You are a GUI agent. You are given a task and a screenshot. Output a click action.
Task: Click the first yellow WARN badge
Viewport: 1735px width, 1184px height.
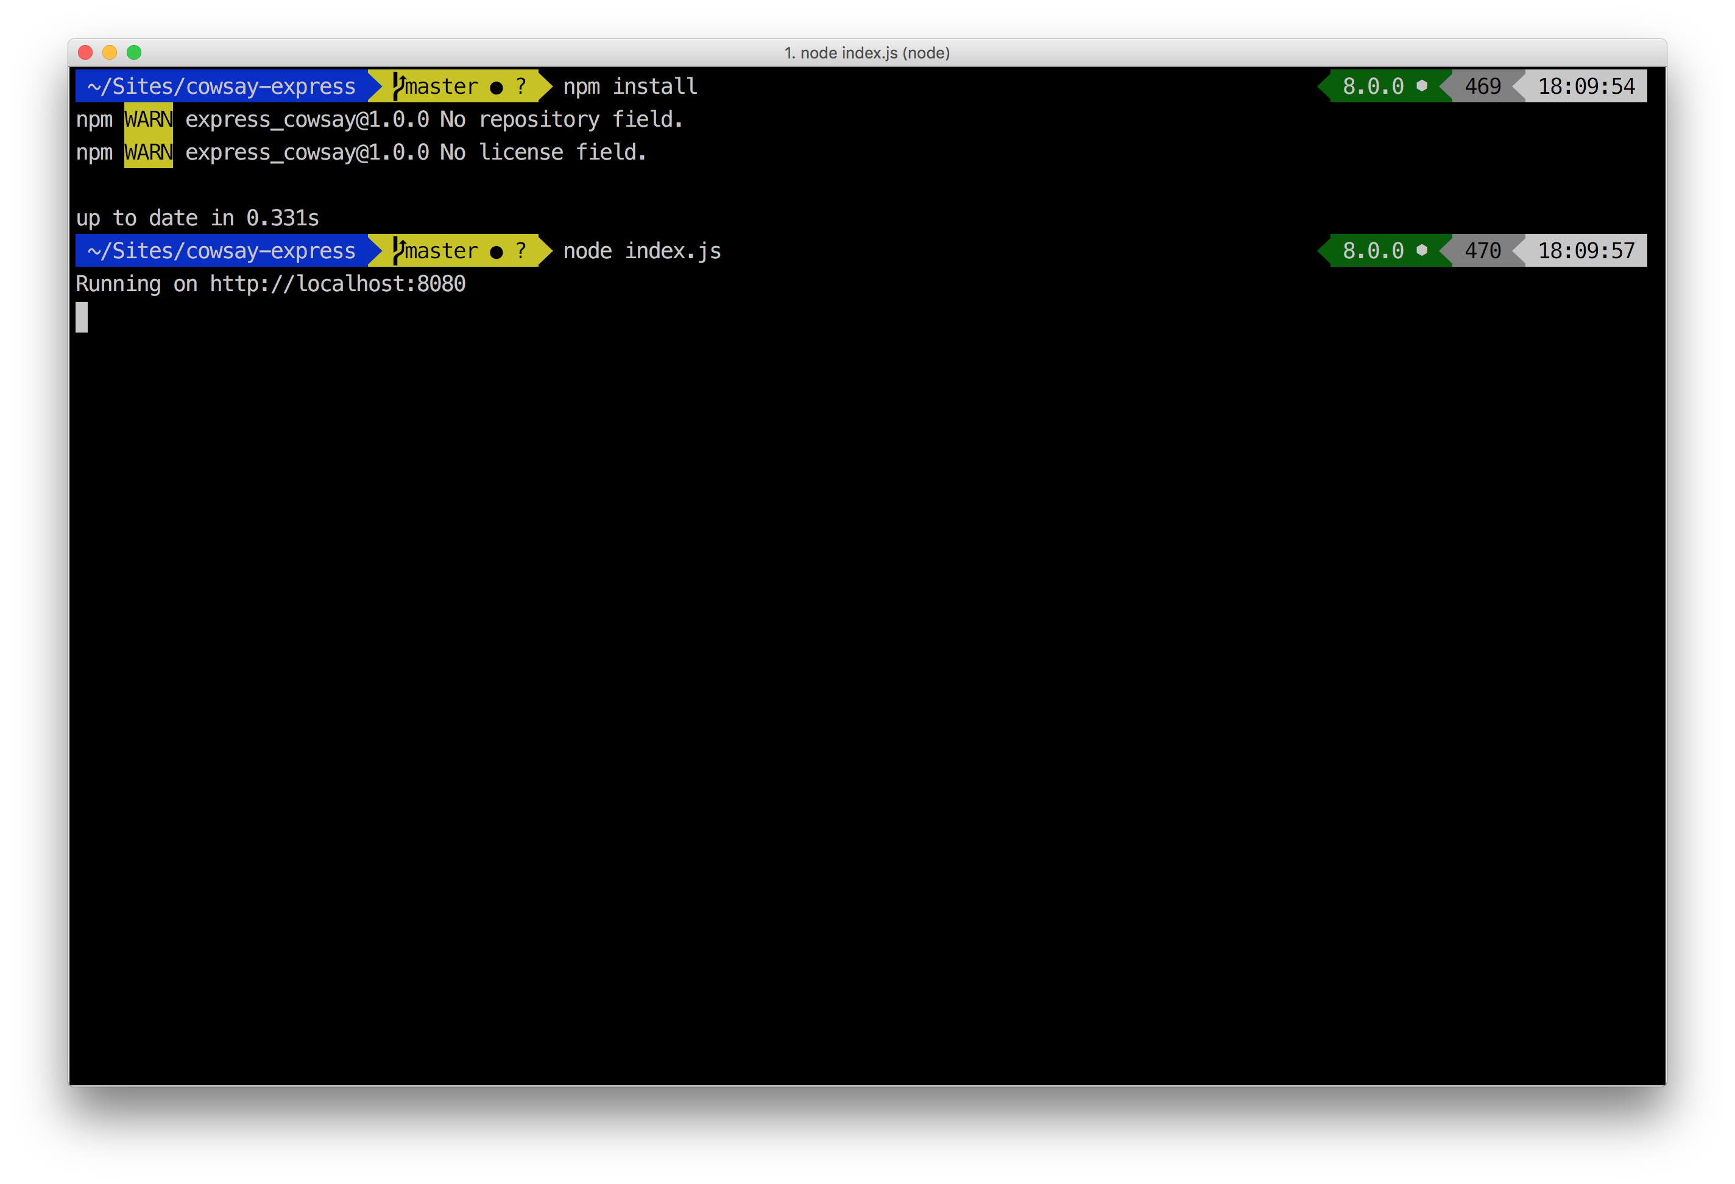tap(149, 119)
